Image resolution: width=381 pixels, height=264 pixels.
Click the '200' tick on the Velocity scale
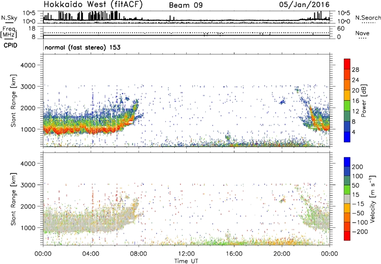coord(358,167)
